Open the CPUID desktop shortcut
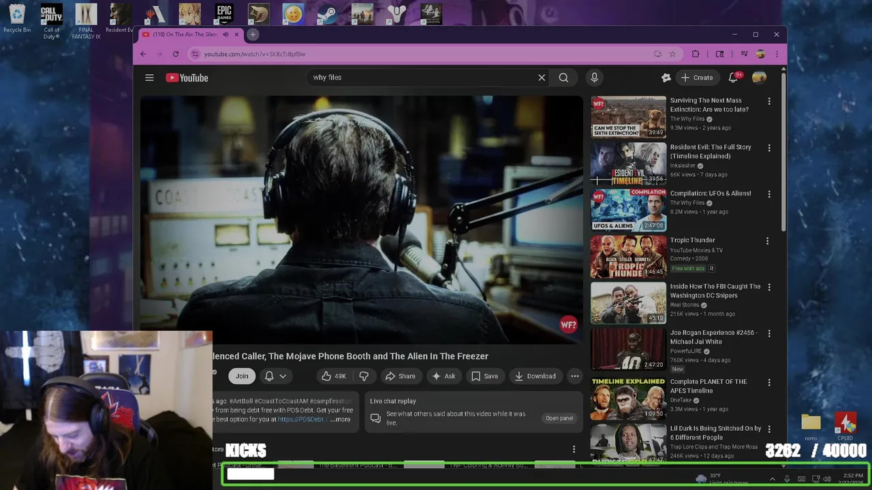Viewport: 872px width, 490px height. point(845,427)
